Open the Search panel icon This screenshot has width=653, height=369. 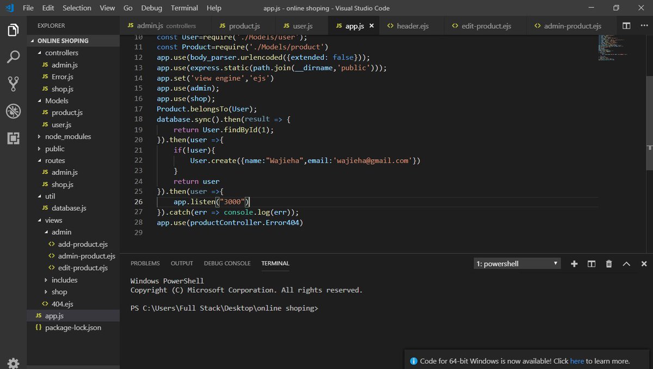pyautogui.click(x=13, y=57)
